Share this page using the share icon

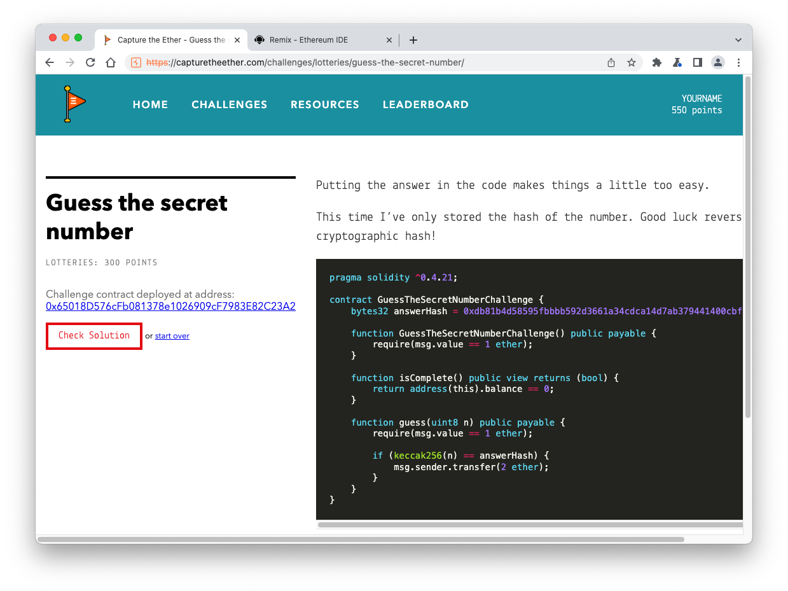611,62
